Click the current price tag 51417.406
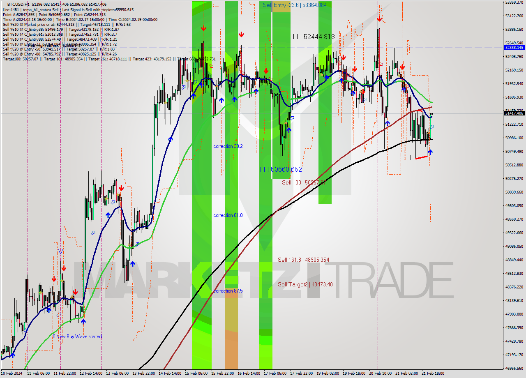 pos(514,113)
